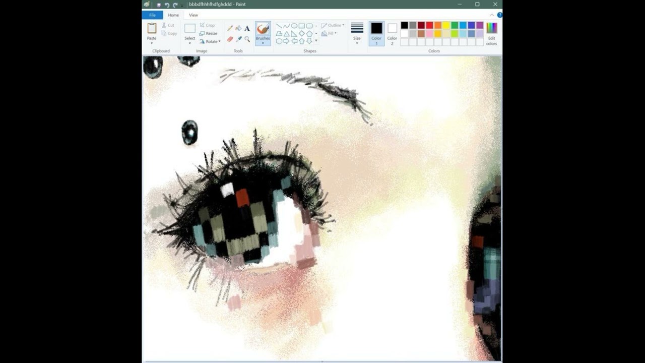Save using quick access toolbar icon

click(x=159, y=5)
